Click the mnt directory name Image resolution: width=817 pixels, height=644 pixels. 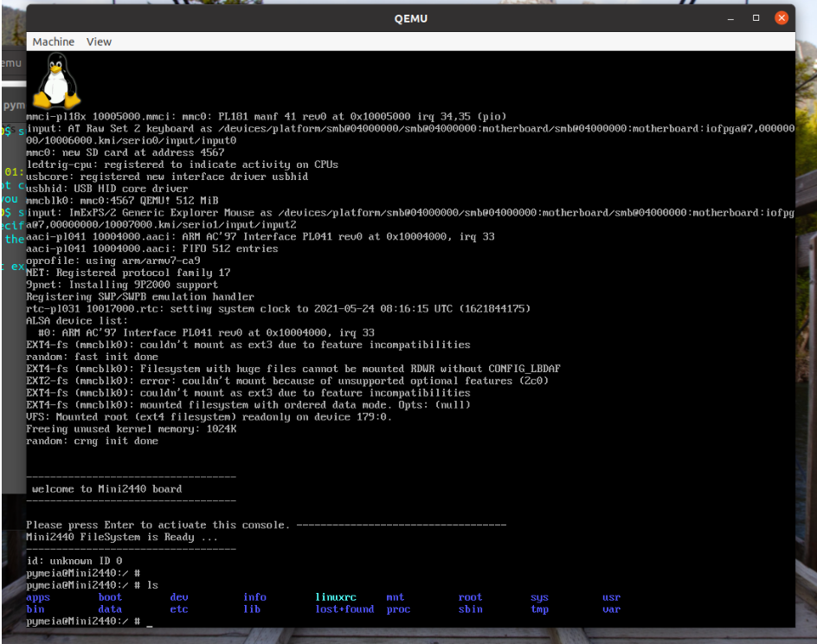[x=396, y=596]
